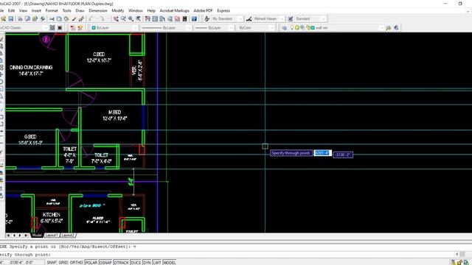Image resolution: width=472 pixels, height=265 pixels.
Task: Toggle ORTHO mode in status bar
Action: click(x=76, y=262)
